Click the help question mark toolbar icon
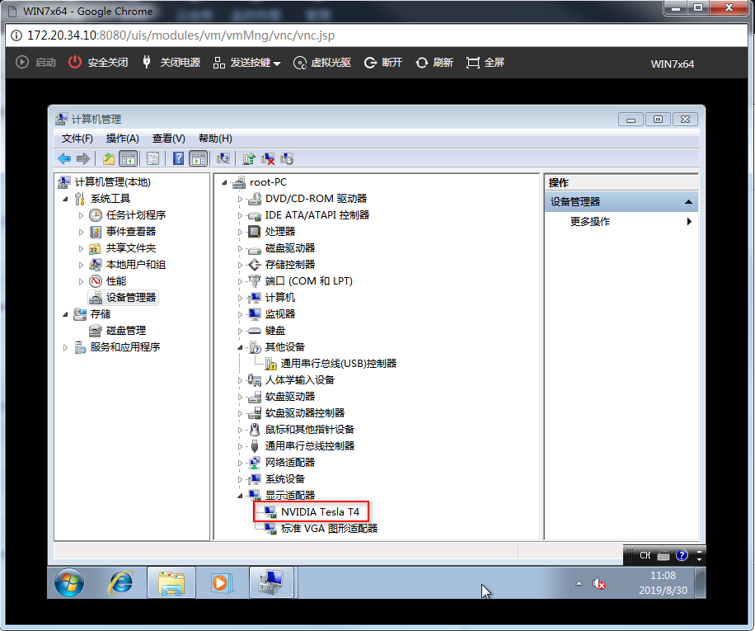Image resolution: width=755 pixels, height=631 pixels. click(178, 158)
